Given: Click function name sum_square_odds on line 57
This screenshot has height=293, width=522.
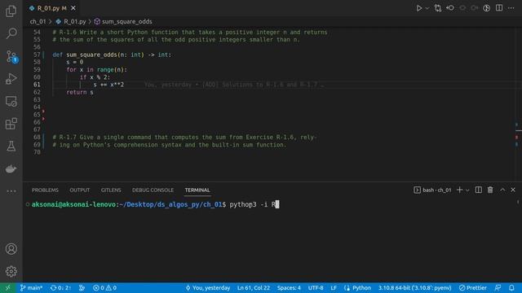Looking at the screenshot, I should click(x=91, y=55).
